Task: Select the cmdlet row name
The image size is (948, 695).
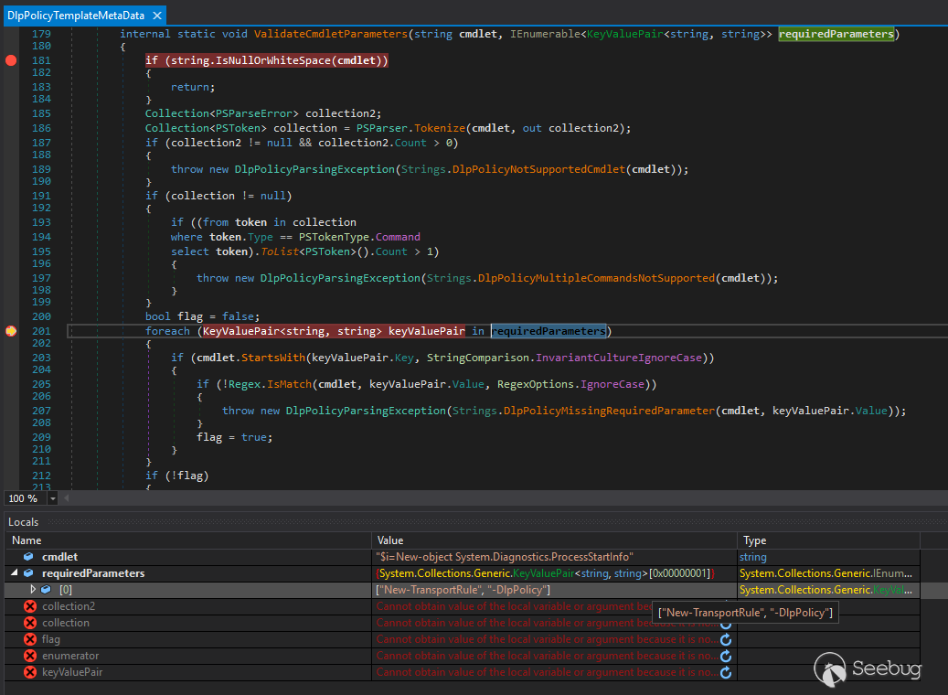Action: tap(59, 557)
